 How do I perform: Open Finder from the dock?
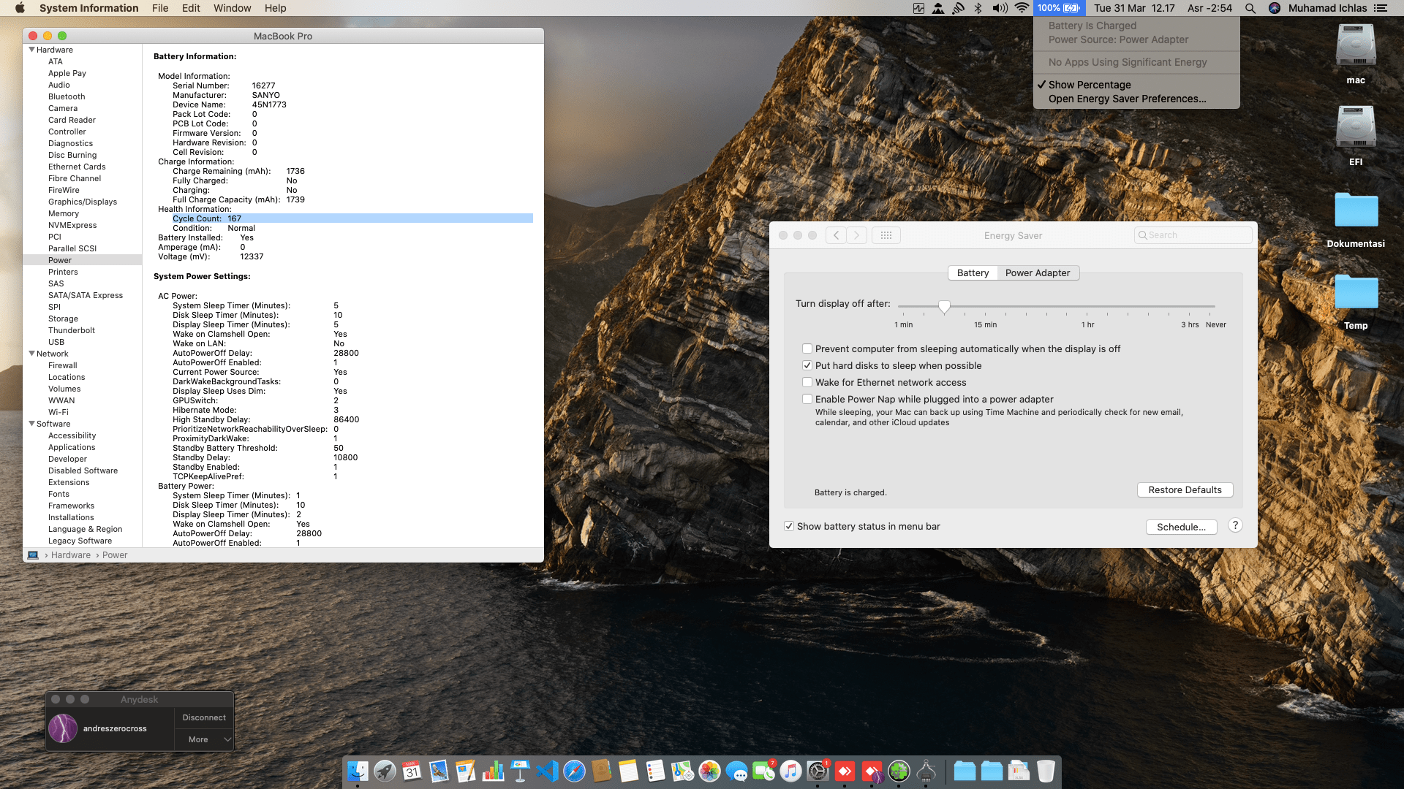point(358,771)
